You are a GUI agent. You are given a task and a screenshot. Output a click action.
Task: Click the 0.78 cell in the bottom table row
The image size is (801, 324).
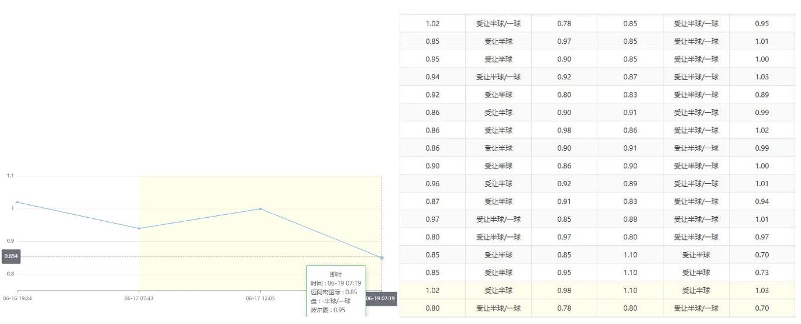[564, 308]
